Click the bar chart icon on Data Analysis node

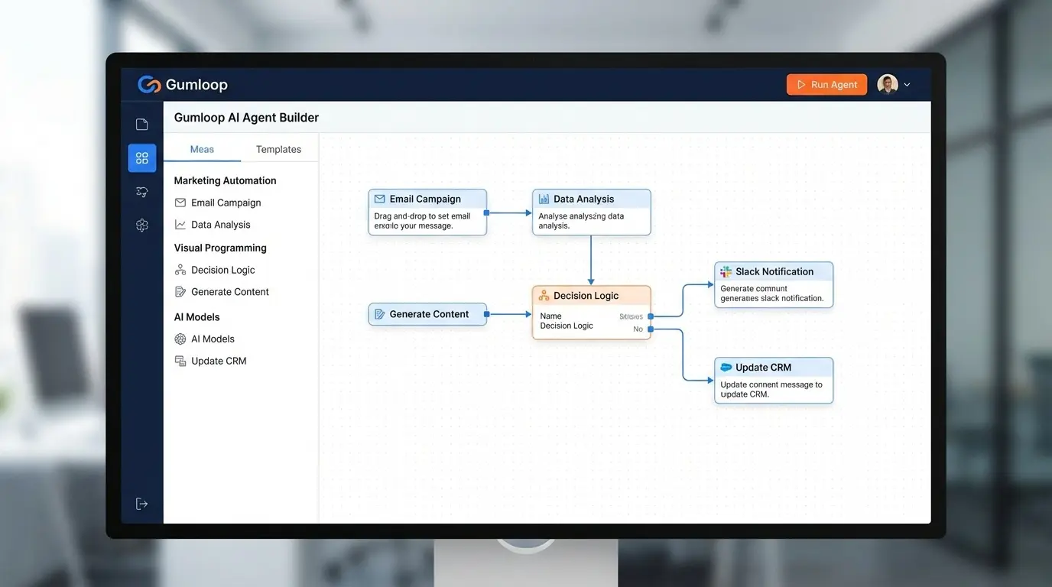[x=544, y=199]
